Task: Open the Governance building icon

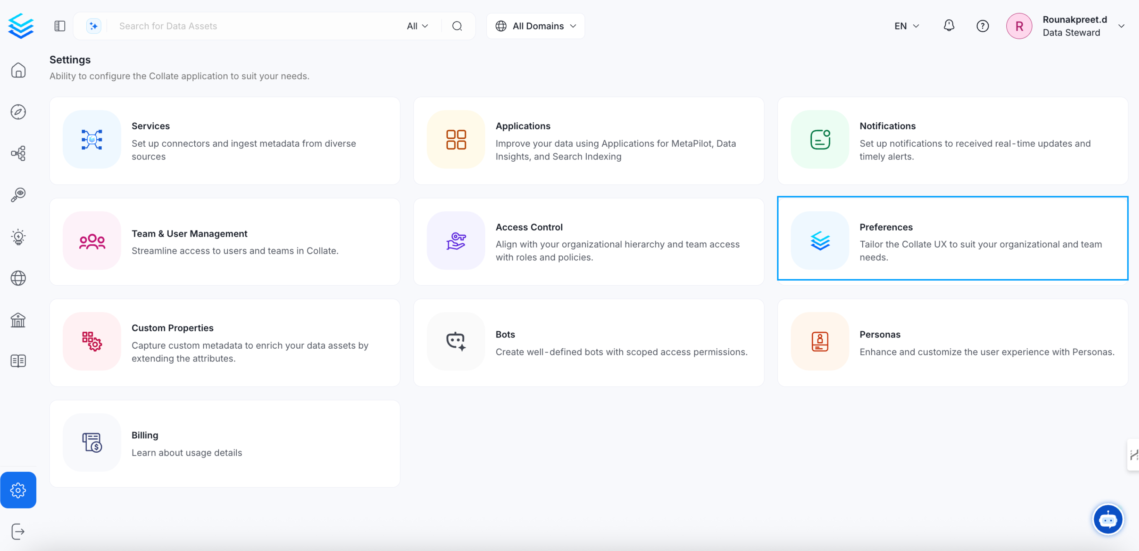Action: (x=18, y=320)
